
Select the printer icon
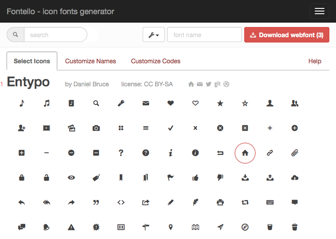coord(220,202)
